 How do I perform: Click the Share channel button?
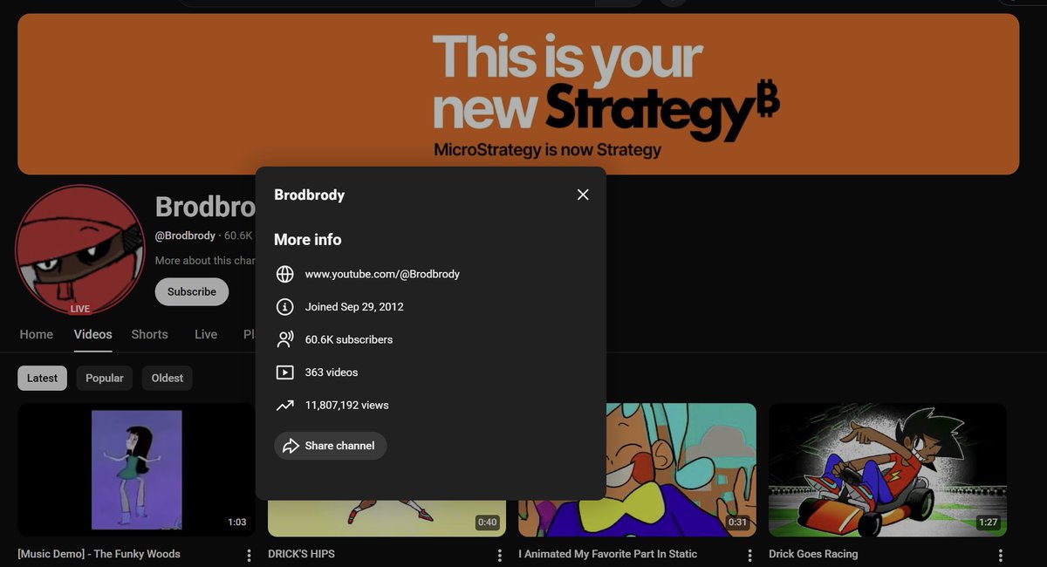click(331, 446)
